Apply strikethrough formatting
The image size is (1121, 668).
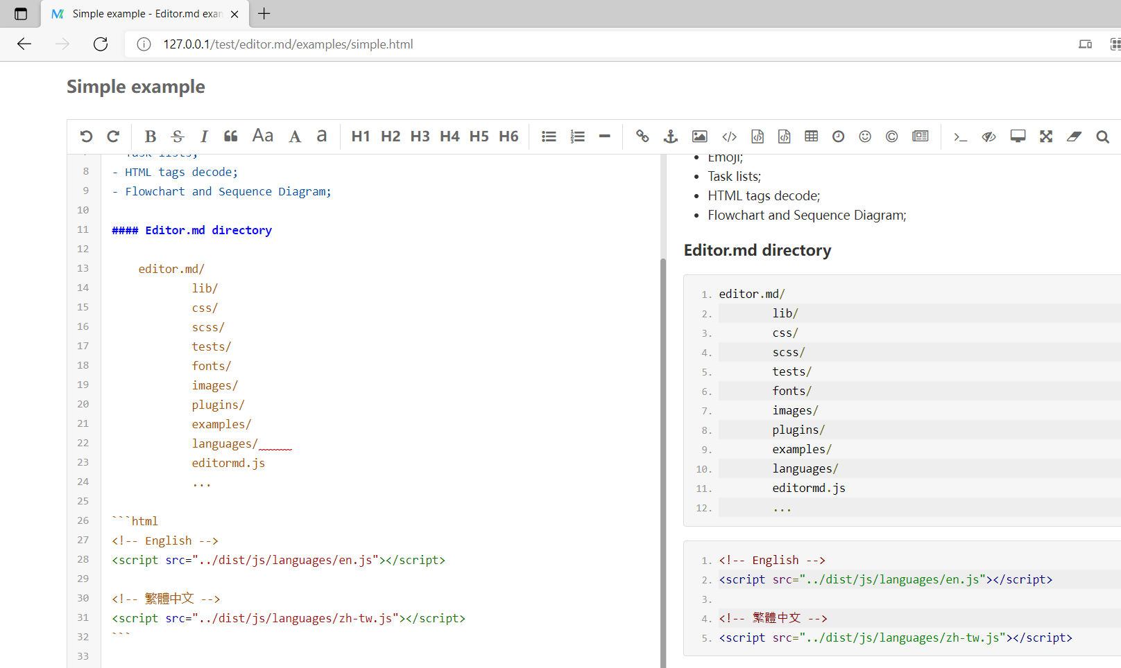click(178, 137)
